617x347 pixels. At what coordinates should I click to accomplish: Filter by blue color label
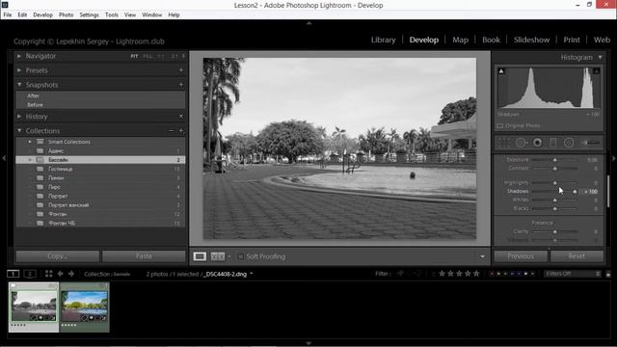[512, 274]
